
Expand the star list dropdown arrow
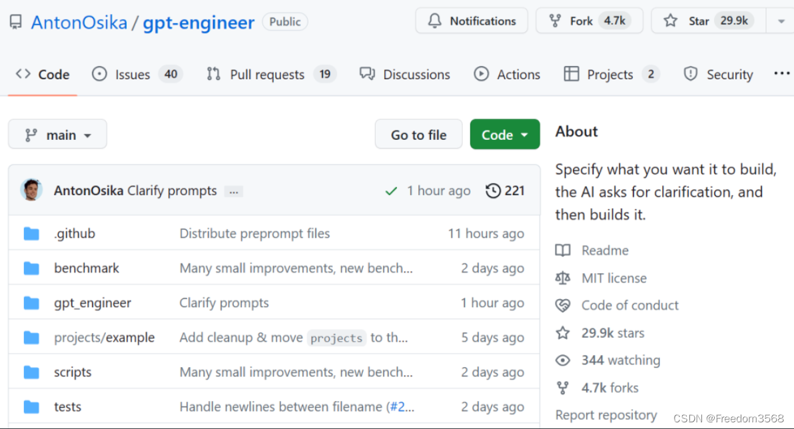781,21
